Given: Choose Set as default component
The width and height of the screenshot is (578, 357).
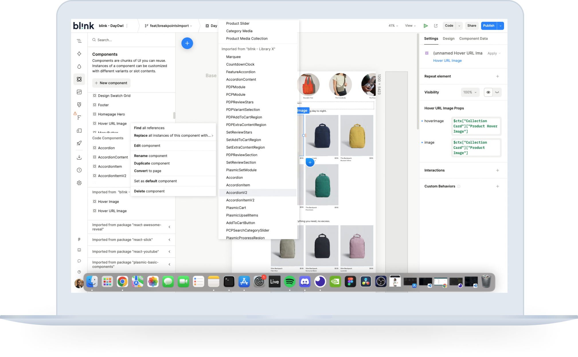Looking at the screenshot, I should (x=173, y=181).
